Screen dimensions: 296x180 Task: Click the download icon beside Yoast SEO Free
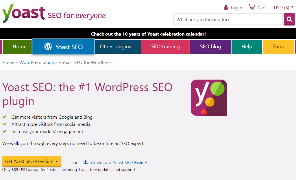pyautogui.click(x=86, y=162)
